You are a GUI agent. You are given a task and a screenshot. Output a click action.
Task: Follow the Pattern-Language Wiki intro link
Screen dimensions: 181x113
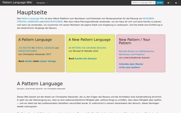click(x=33, y=18)
